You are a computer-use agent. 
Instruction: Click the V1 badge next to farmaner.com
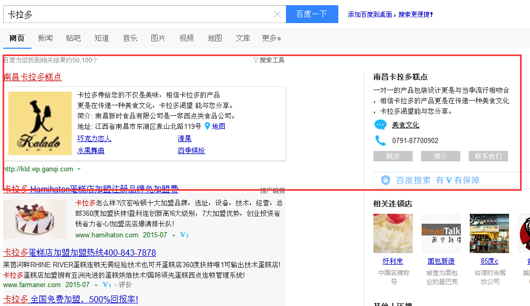107,285
